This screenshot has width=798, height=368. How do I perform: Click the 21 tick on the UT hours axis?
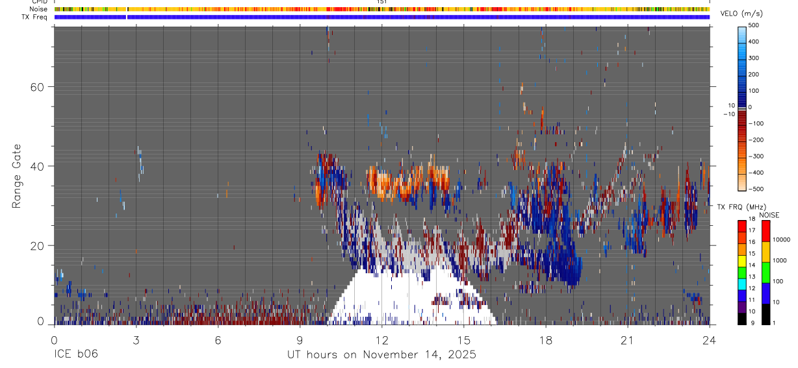pyautogui.click(x=627, y=340)
